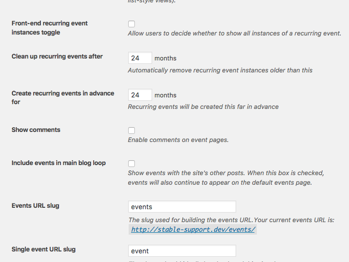Click the "Events URL slug" label text
The height and width of the screenshot is (262, 349).
(36, 205)
